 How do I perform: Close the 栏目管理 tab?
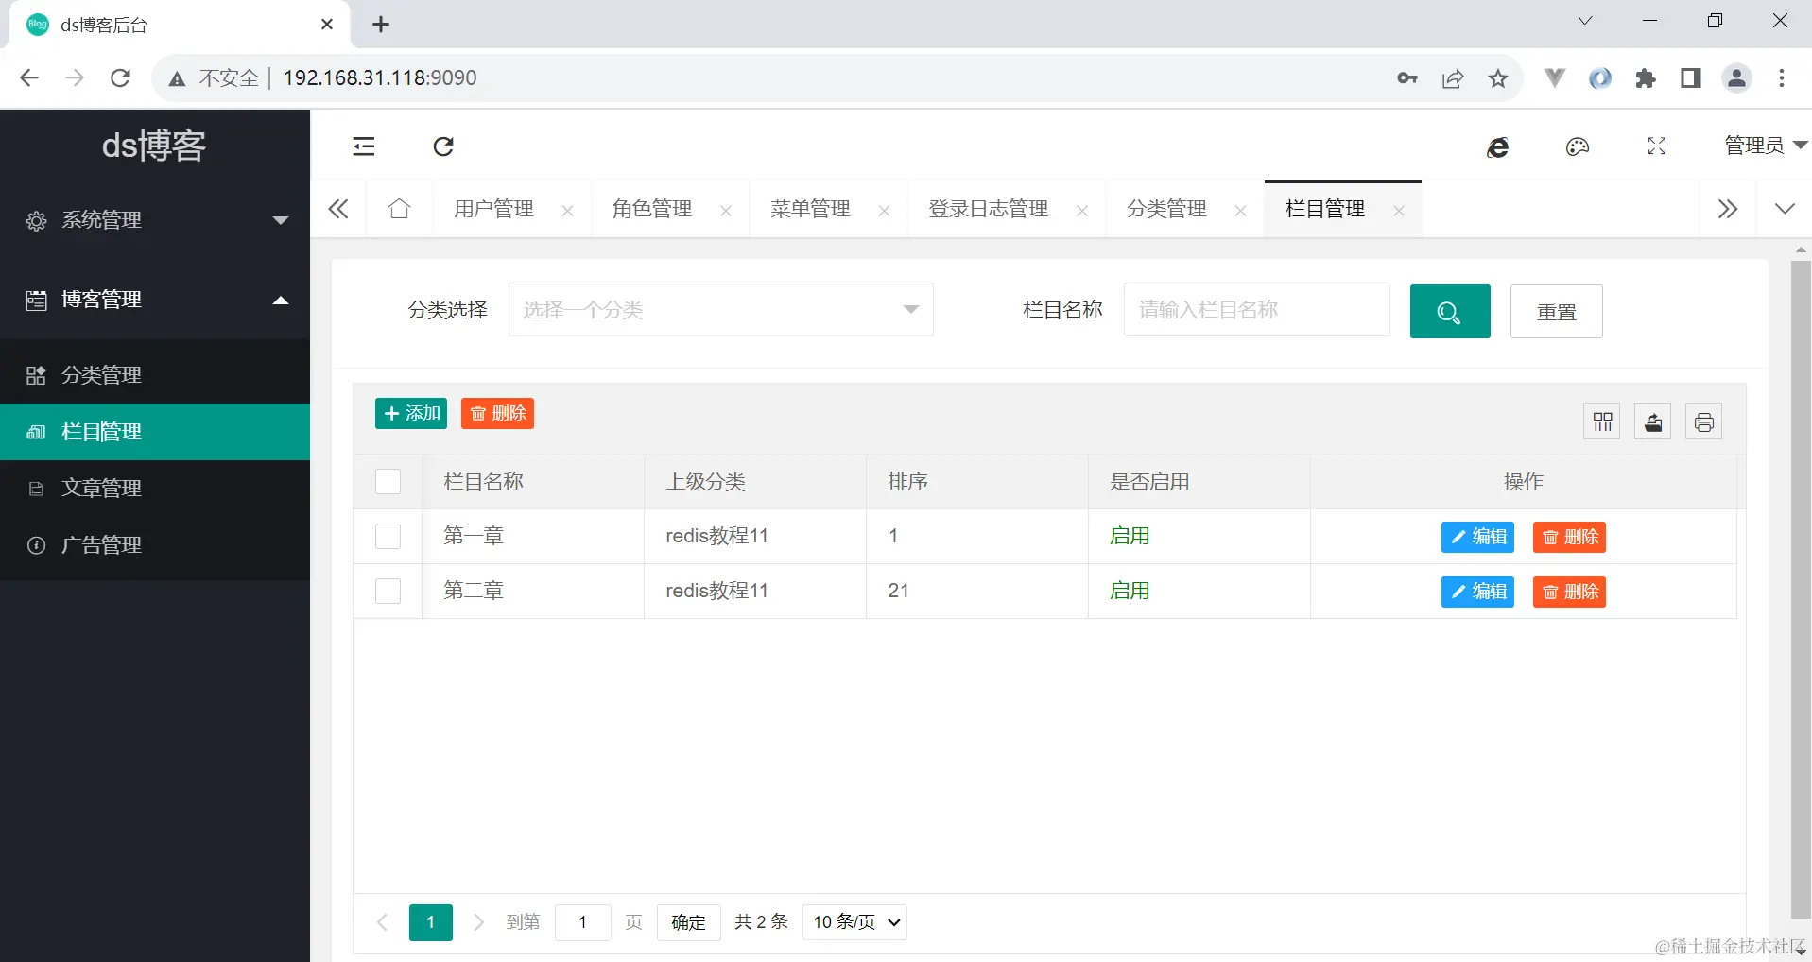[1399, 211]
